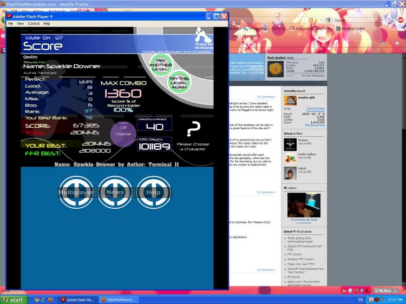Open the Multiplayer round button

[76, 192]
